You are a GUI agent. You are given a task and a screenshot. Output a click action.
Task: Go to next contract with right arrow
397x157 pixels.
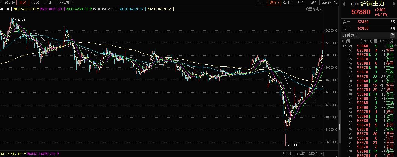(x=394, y=4)
